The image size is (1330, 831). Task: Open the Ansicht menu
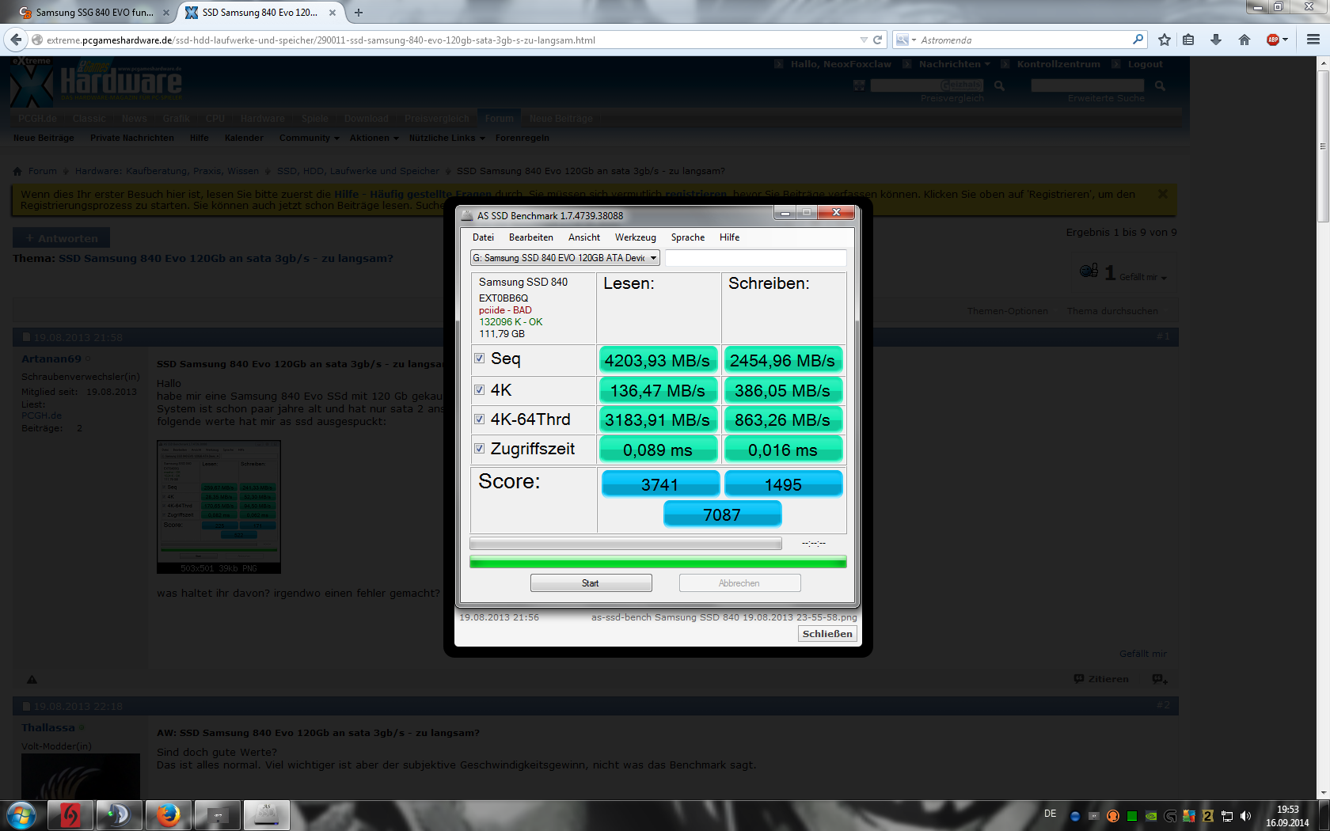coord(584,237)
